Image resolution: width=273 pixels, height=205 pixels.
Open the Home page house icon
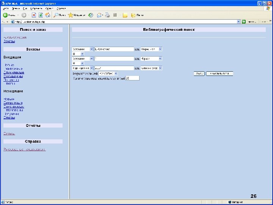coord(47,15)
